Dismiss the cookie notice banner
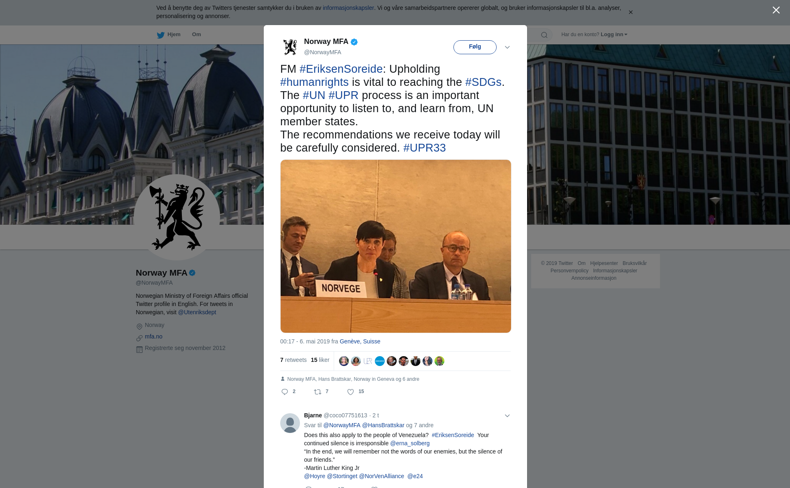This screenshot has width=790, height=488. [630, 12]
